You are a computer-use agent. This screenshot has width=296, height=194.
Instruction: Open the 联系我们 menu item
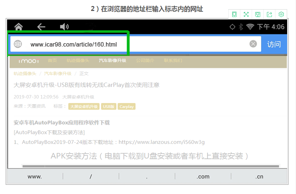click(173, 61)
